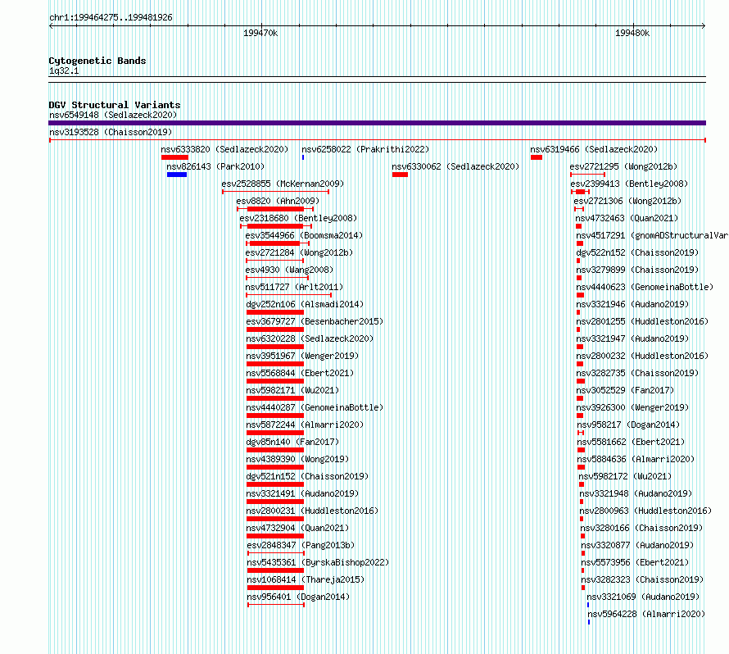Click the 199480k ruler label
This screenshot has height=654, width=729.
click(632, 33)
